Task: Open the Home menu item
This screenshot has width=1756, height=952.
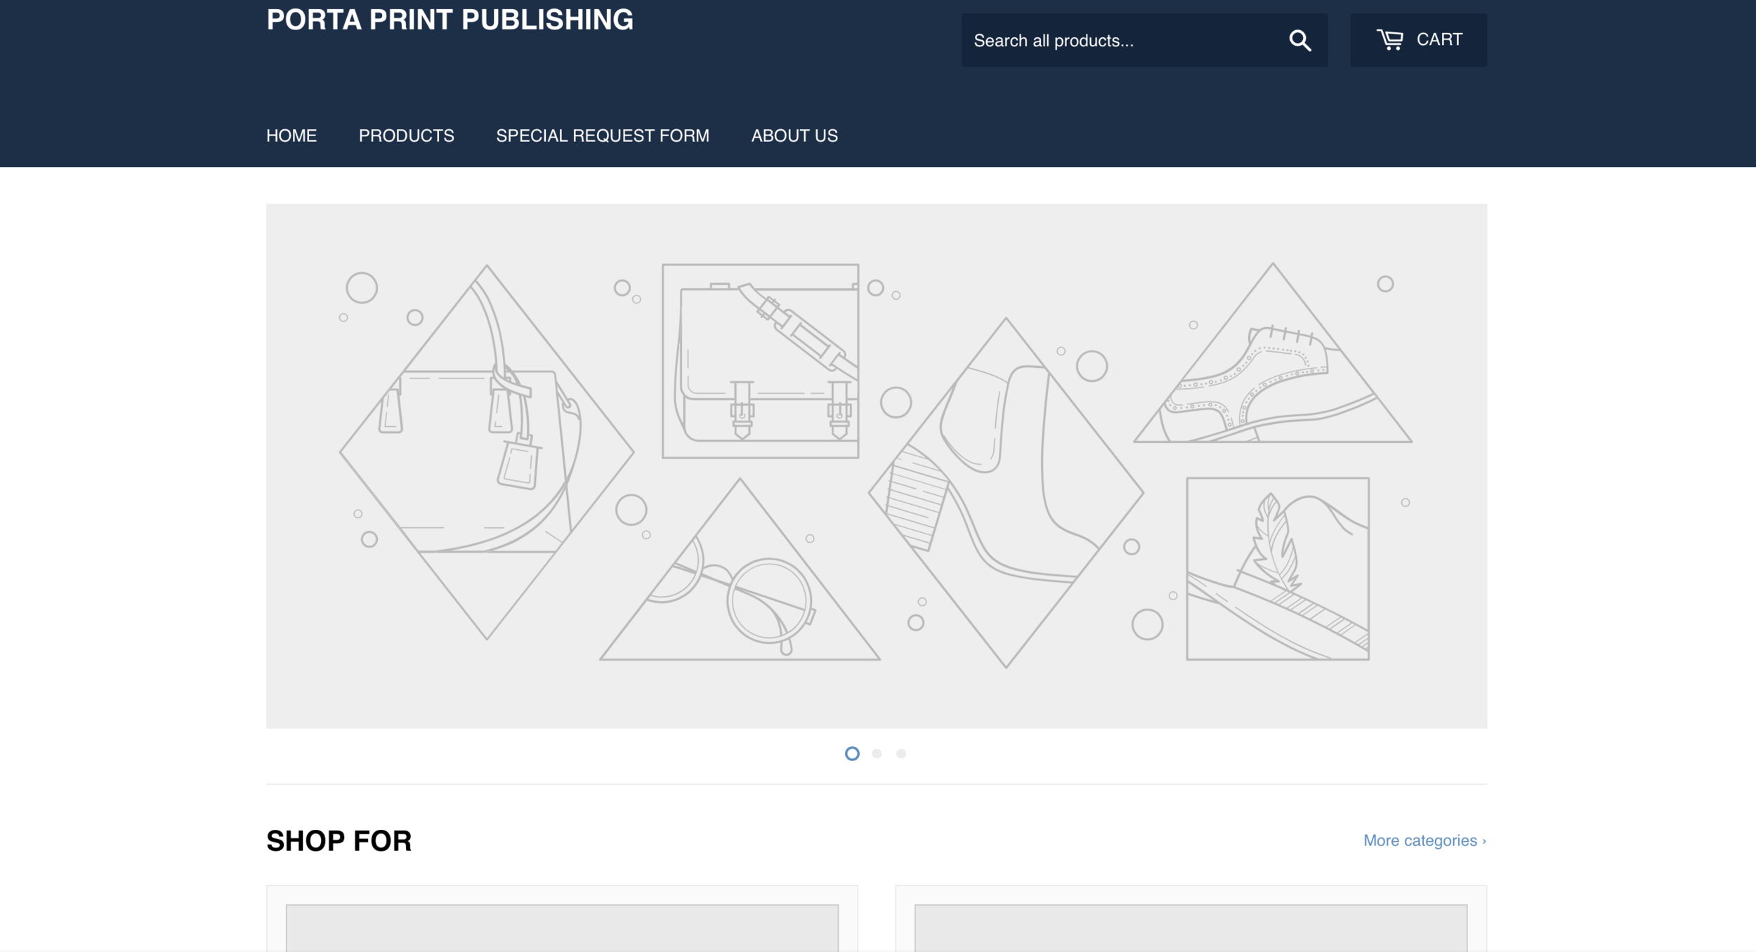Action: pos(291,135)
